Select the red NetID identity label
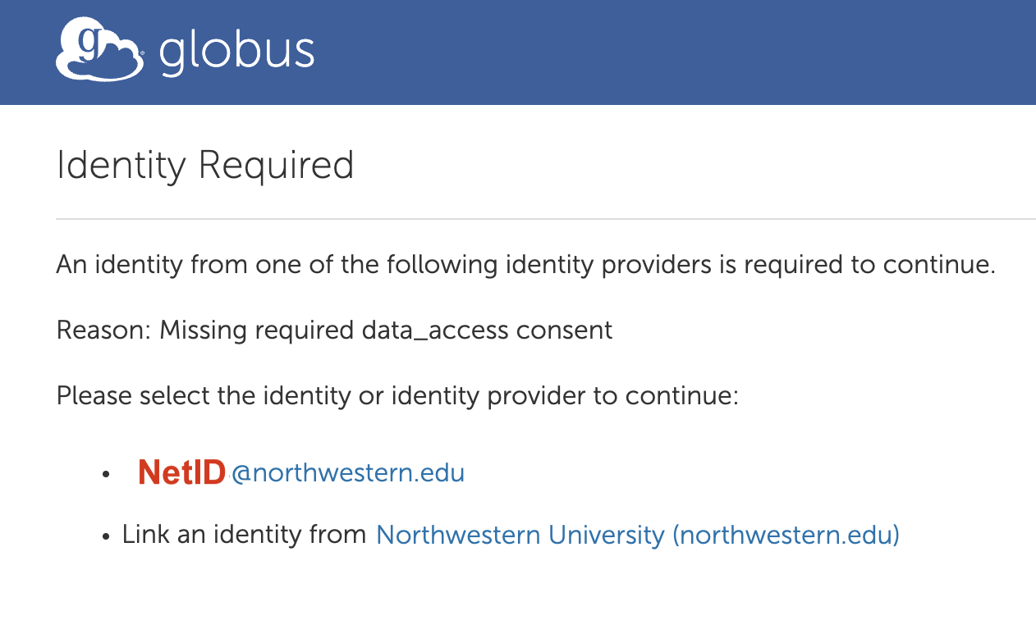 coord(181,472)
